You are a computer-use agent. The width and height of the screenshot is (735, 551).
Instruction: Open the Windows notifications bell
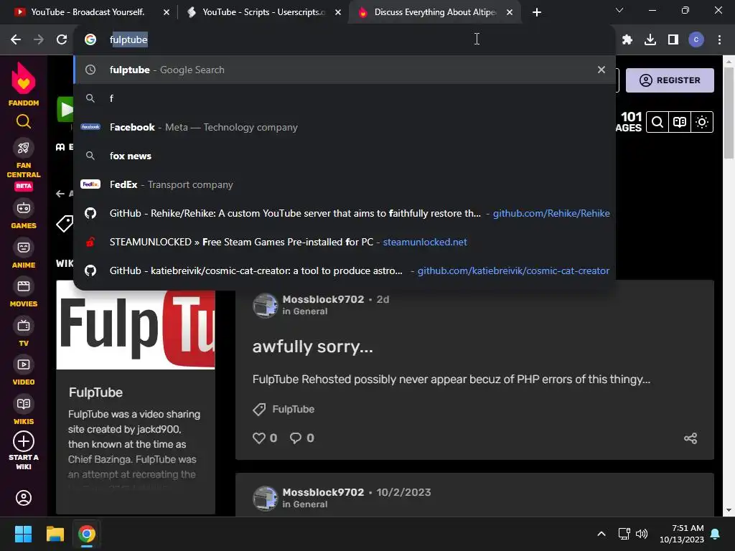pyautogui.click(x=716, y=534)
